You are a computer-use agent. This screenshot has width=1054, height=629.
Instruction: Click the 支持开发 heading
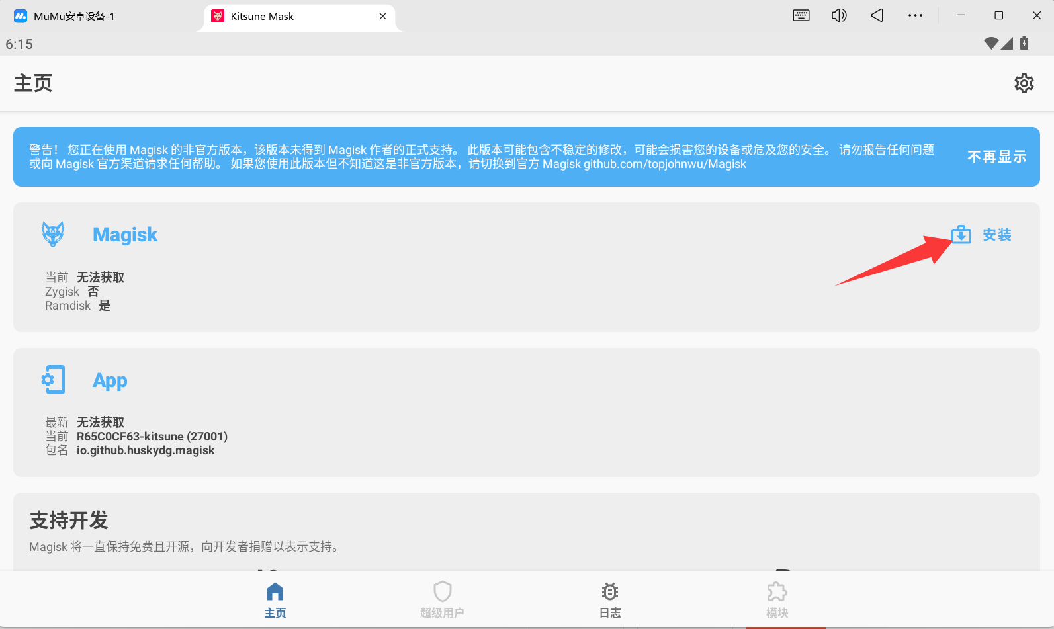[x=69, y=521]
